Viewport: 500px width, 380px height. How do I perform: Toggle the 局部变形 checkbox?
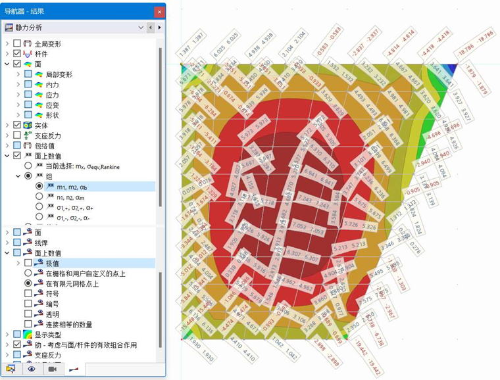(x=28, y=74)
